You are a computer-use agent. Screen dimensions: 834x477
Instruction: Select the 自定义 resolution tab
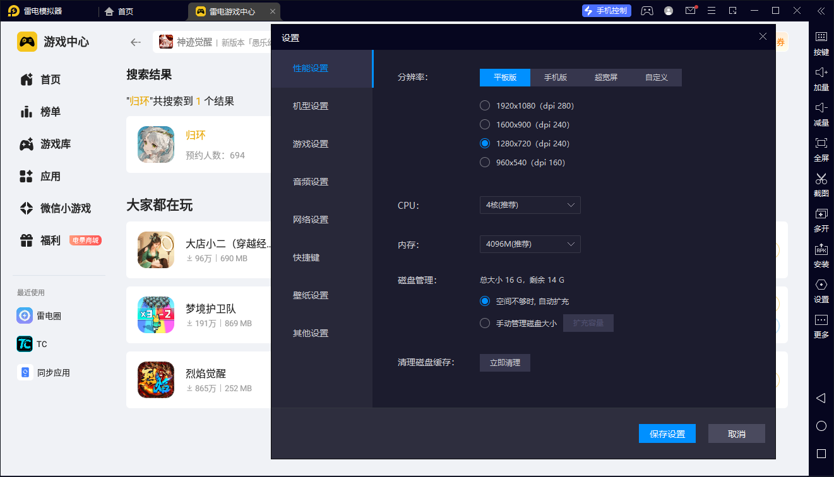[657, 78]
